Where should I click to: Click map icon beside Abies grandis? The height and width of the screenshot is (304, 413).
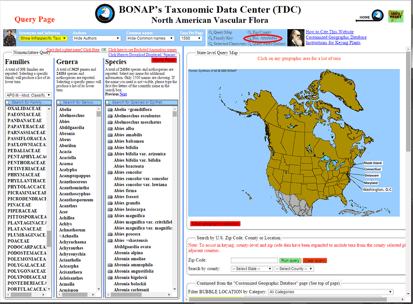tap(110, 203)
